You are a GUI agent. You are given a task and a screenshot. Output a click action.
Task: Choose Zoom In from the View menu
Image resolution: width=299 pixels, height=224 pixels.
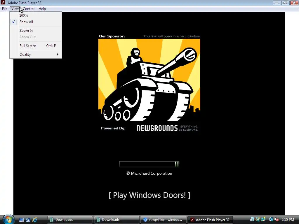pyautogui.click(x=36, y=31)
